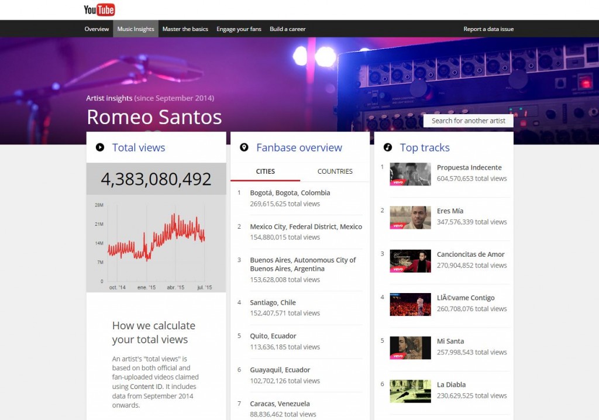
Task: Click Quito, Ecuador city row
Action: (299, 341)
